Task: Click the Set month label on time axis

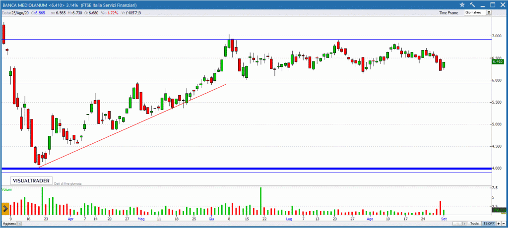Action: 444,219
